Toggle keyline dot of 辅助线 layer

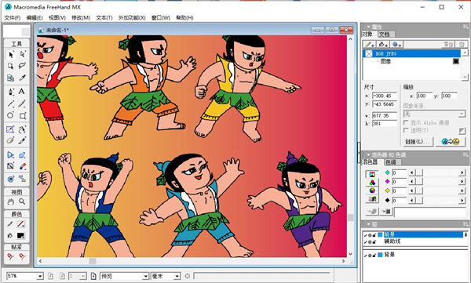(x=370, y=242)
